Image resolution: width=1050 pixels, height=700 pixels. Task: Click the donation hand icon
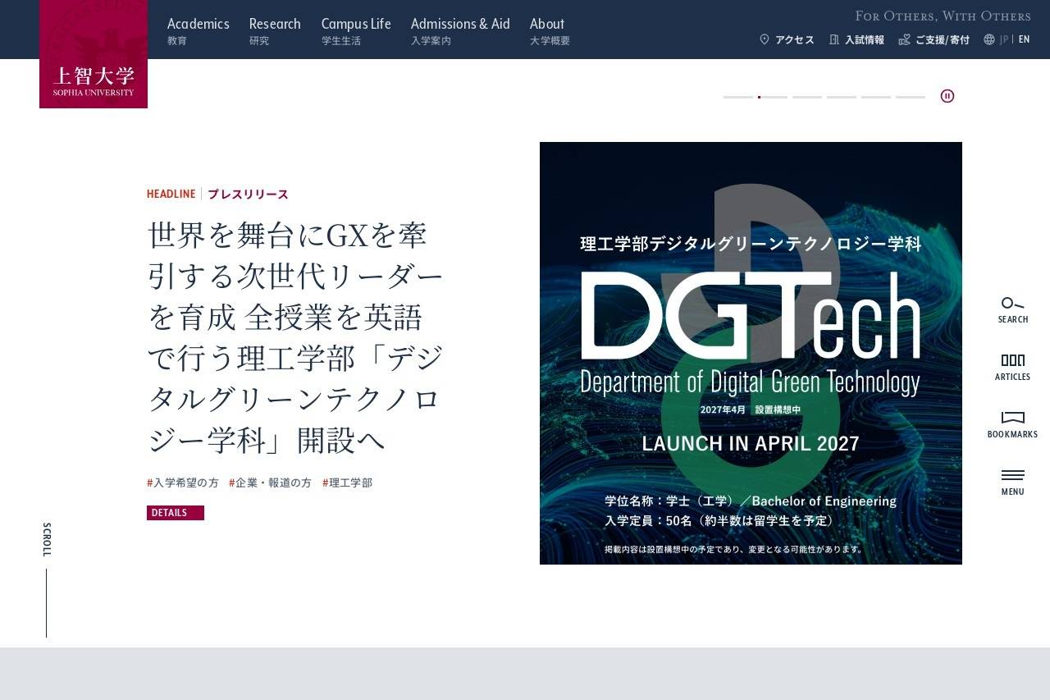905,39
